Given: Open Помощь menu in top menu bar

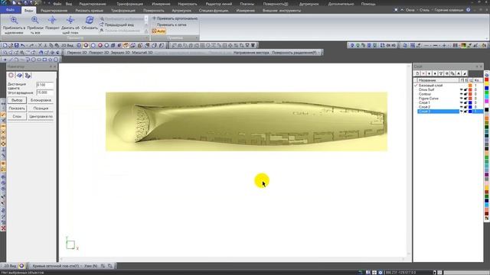Looking at the screenshot, I should 368,4.
